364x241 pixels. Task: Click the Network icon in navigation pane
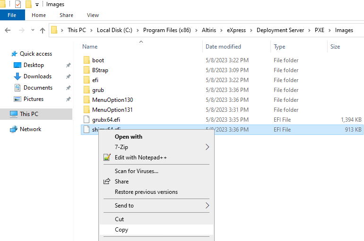(x=14, y=129)
